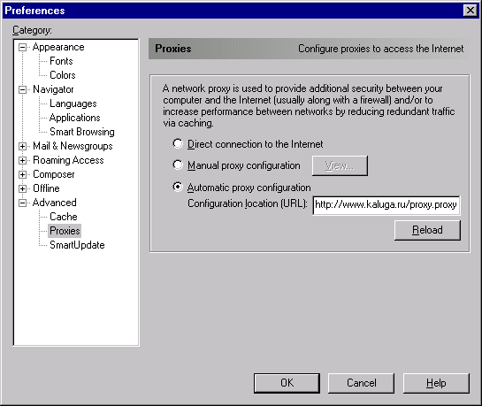Expand the Mail & Newsgroups category

pyautogui.click(x=22, y=146)
